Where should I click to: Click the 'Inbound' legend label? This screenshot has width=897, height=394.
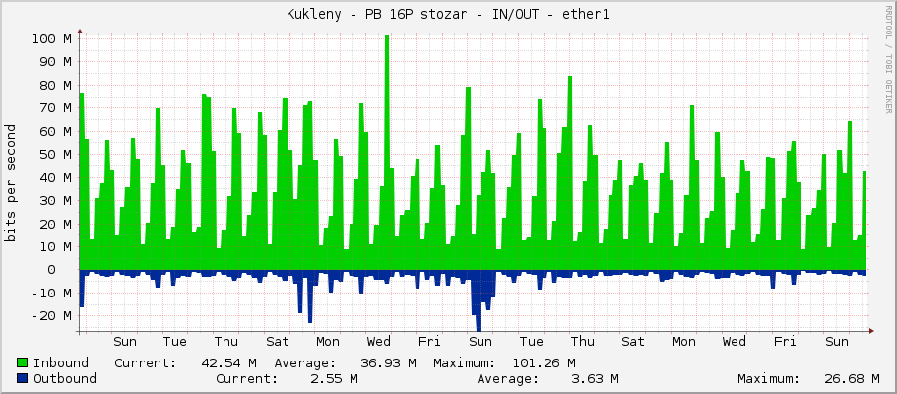point(61,362)
